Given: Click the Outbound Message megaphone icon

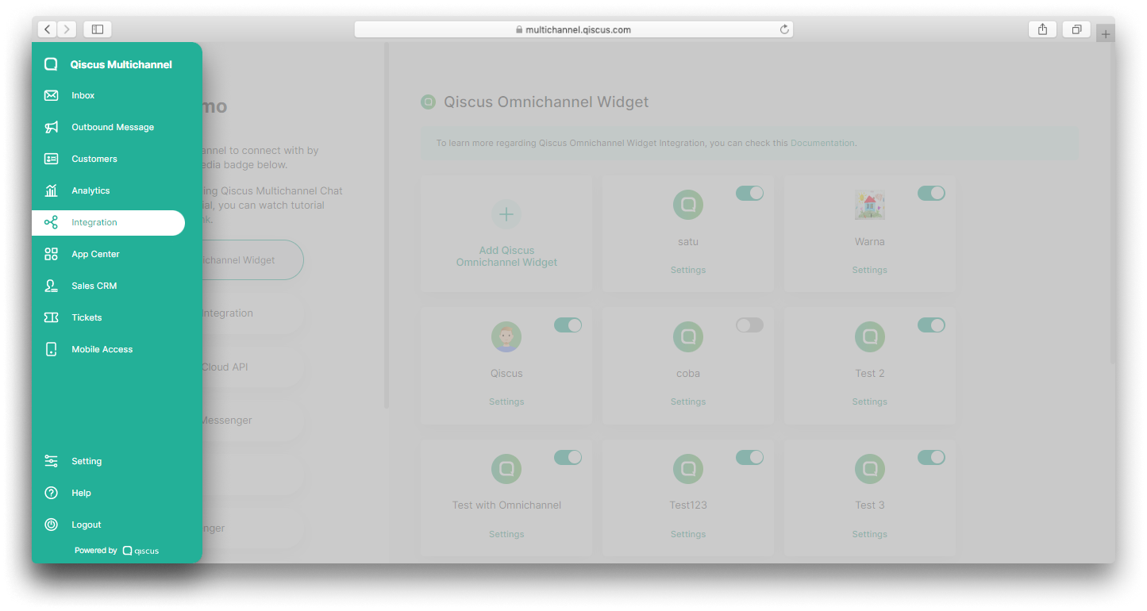Looking at the screenshot, I should tap(51, 127).
